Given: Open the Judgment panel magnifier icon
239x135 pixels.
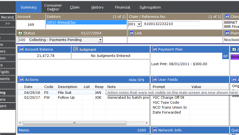Looking at the screenshot, I should tap(75, 49).
